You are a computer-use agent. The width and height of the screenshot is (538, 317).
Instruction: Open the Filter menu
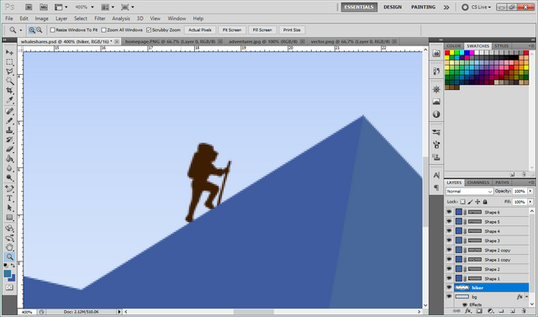[x=100, y=18]
